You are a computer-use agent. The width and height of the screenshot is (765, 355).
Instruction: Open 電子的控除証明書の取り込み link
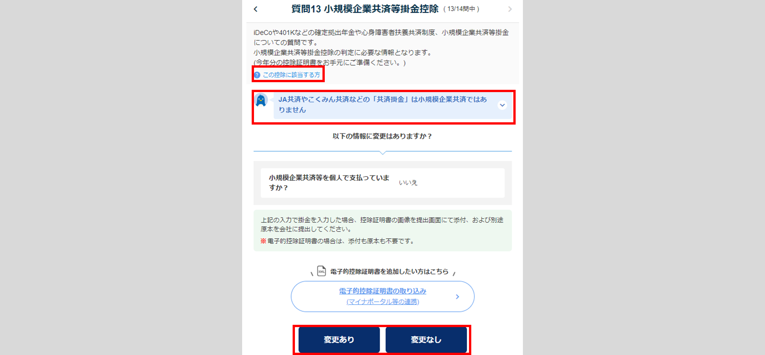pos(382,291)
